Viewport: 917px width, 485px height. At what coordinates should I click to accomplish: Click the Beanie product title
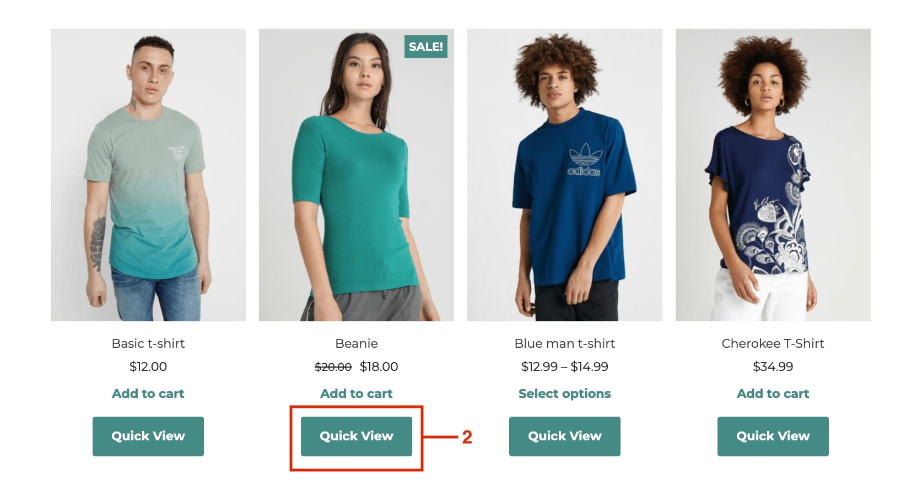[357, 343]
